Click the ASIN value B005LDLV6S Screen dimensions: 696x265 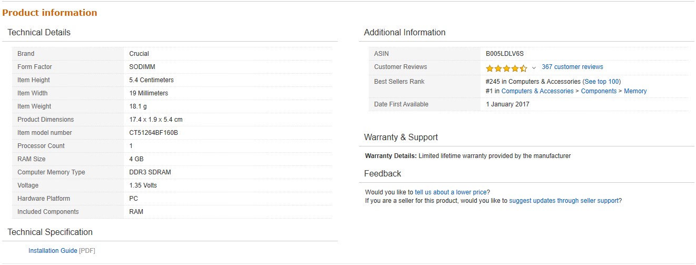click(x=504, y=54)
